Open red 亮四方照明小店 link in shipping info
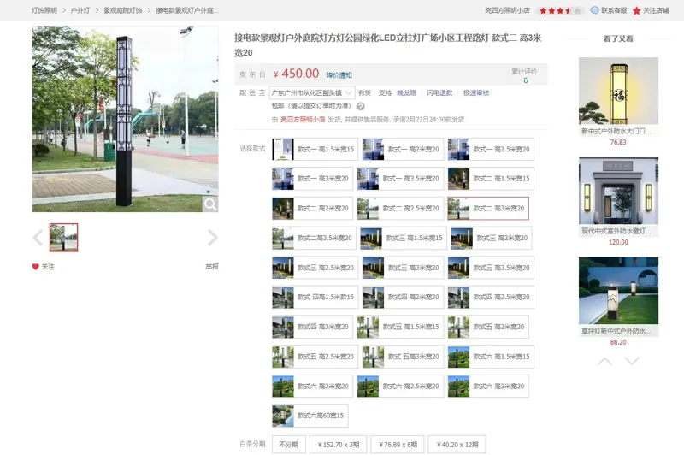The image size is (684, 455). [303, 120]
